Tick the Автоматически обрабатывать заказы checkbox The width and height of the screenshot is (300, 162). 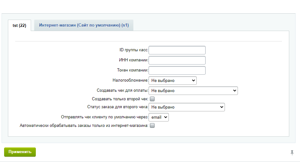click(152, 126)
